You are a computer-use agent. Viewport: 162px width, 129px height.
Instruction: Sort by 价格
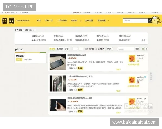tap(67, 49)
